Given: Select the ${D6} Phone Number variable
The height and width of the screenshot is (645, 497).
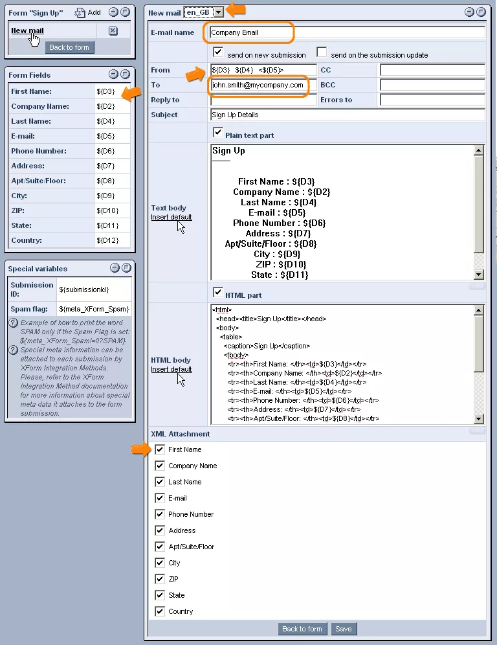Looking at the screenshot, I should [105, 151].
